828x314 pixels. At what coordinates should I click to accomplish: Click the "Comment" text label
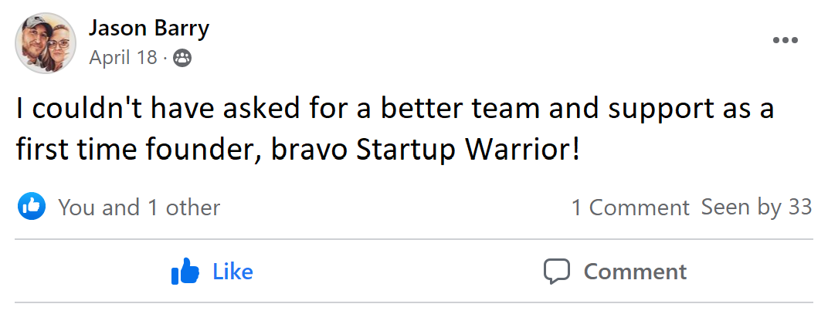pos(635,272)
